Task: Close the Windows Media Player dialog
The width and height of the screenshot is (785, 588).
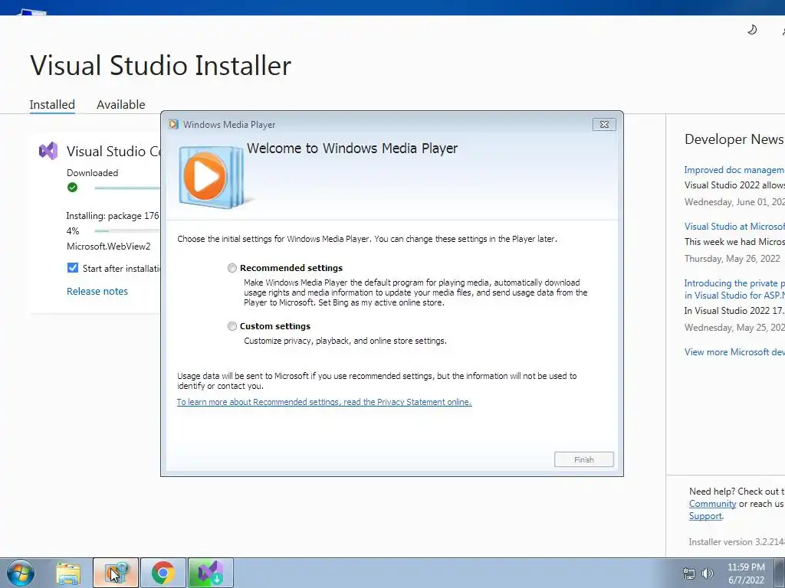Action: (604, 125)
